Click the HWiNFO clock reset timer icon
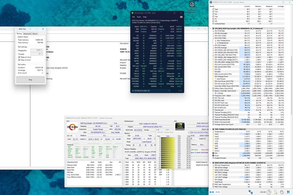The image size is (293, 195). tap(269, 192)
